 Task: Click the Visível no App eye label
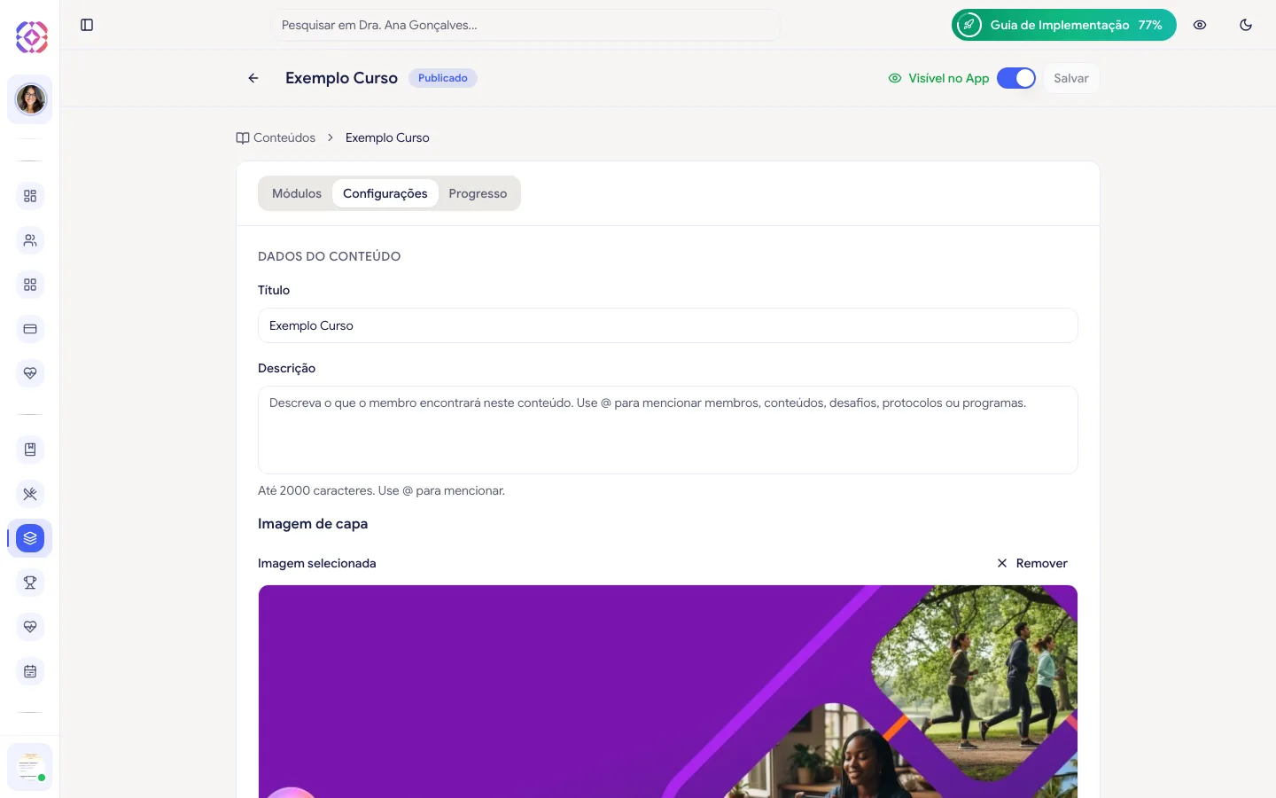click(938, 78)
